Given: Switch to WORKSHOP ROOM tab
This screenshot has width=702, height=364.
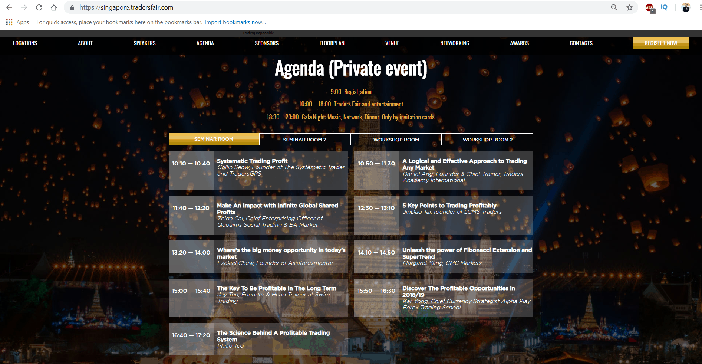Looking at the screenshot, I should 396,140.
